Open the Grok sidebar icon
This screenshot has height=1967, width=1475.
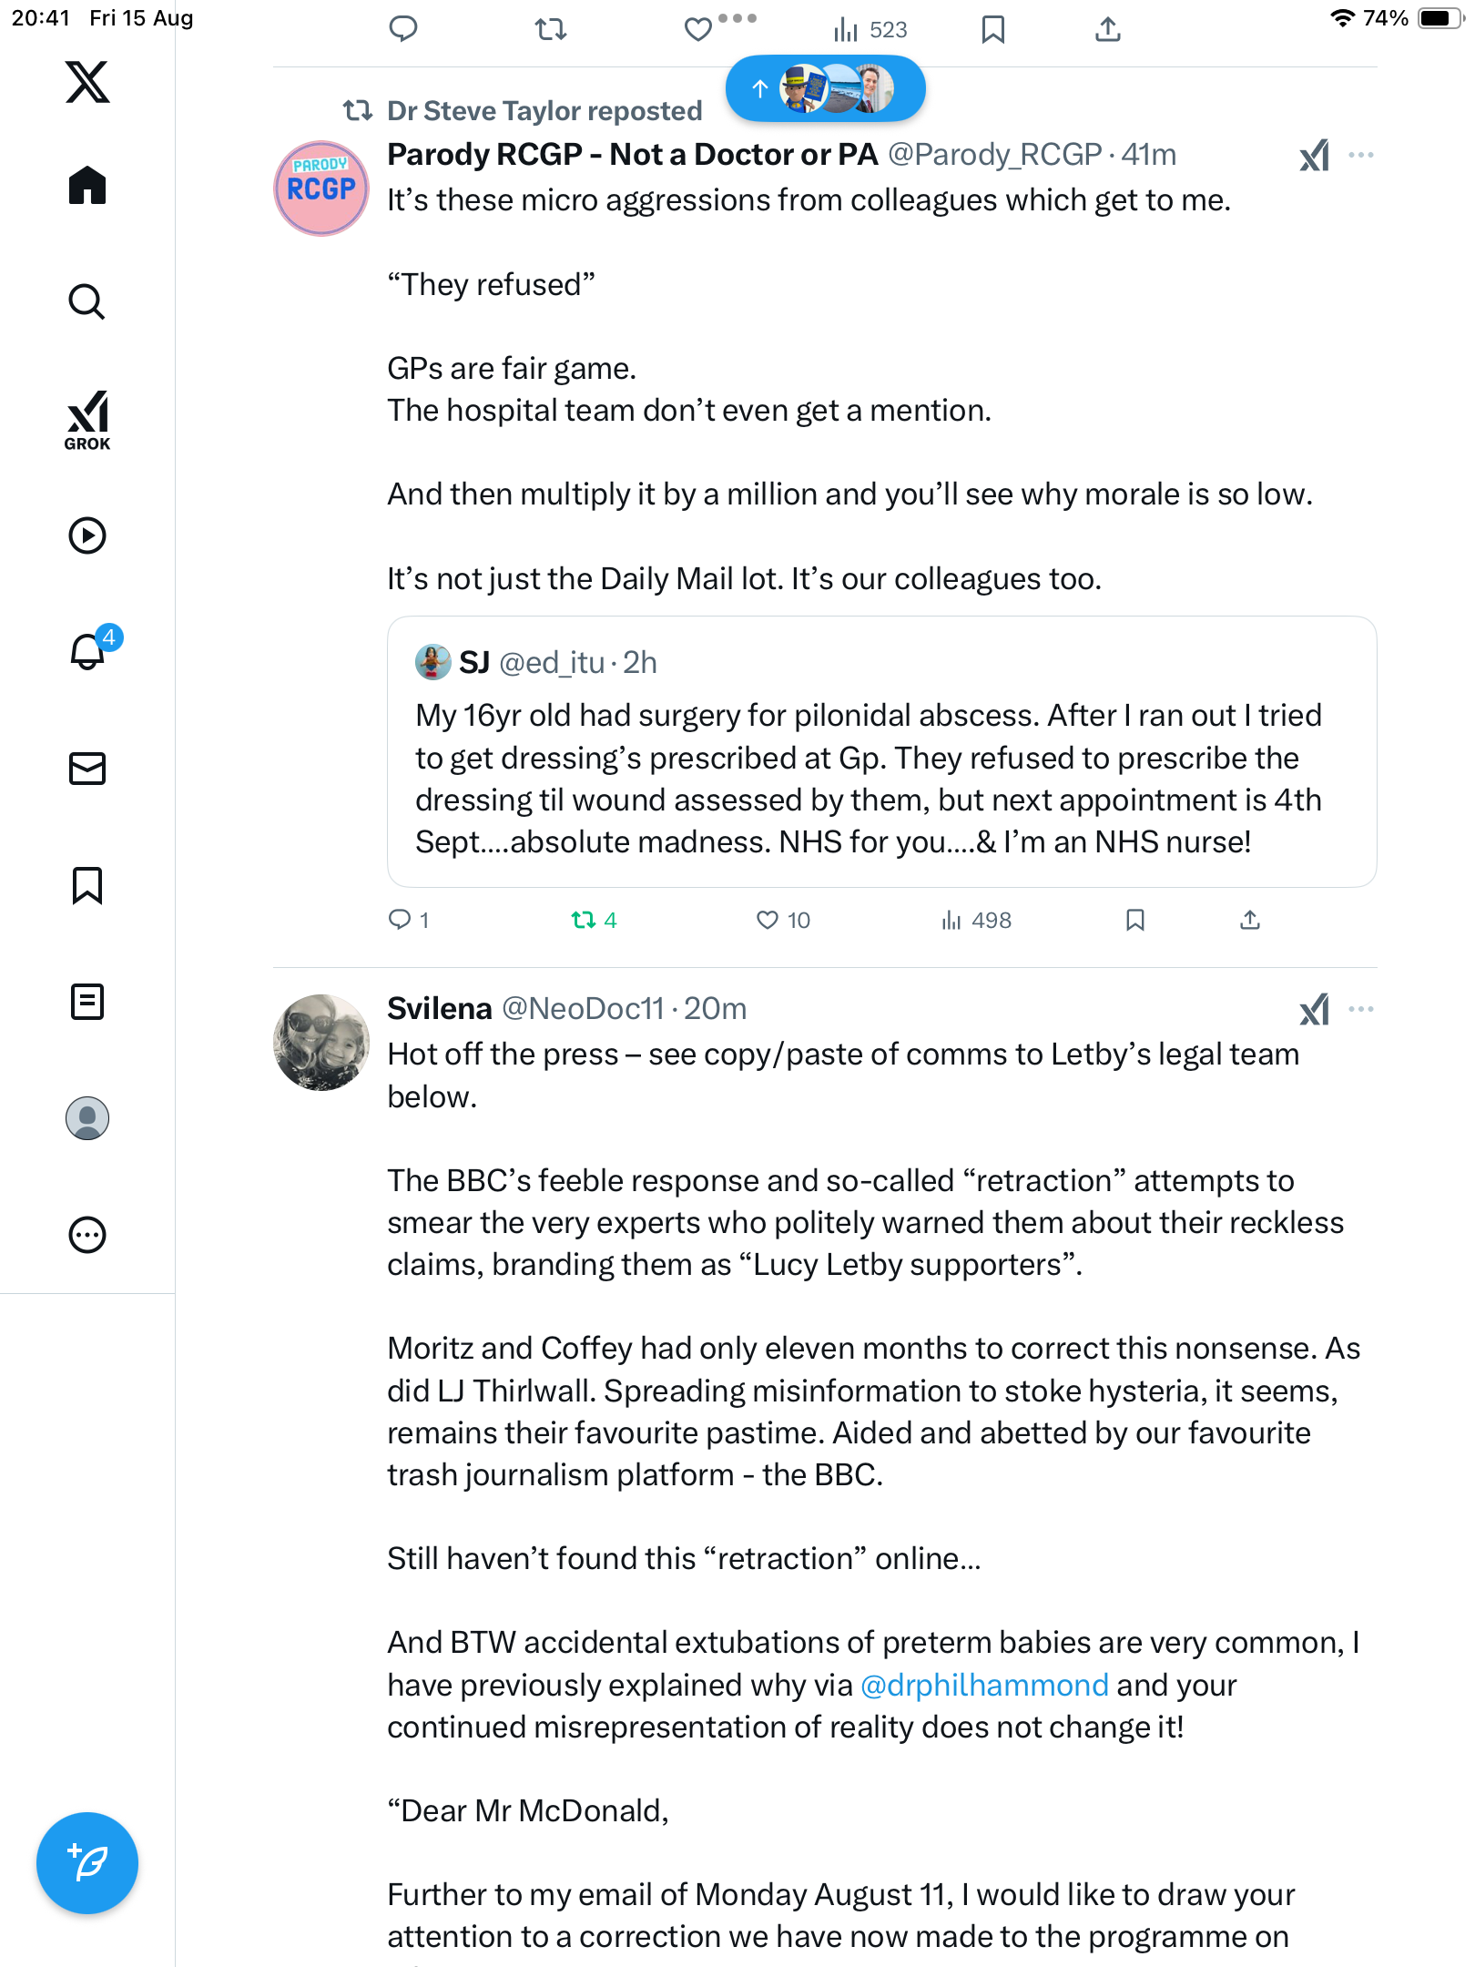tap(87, 420)
